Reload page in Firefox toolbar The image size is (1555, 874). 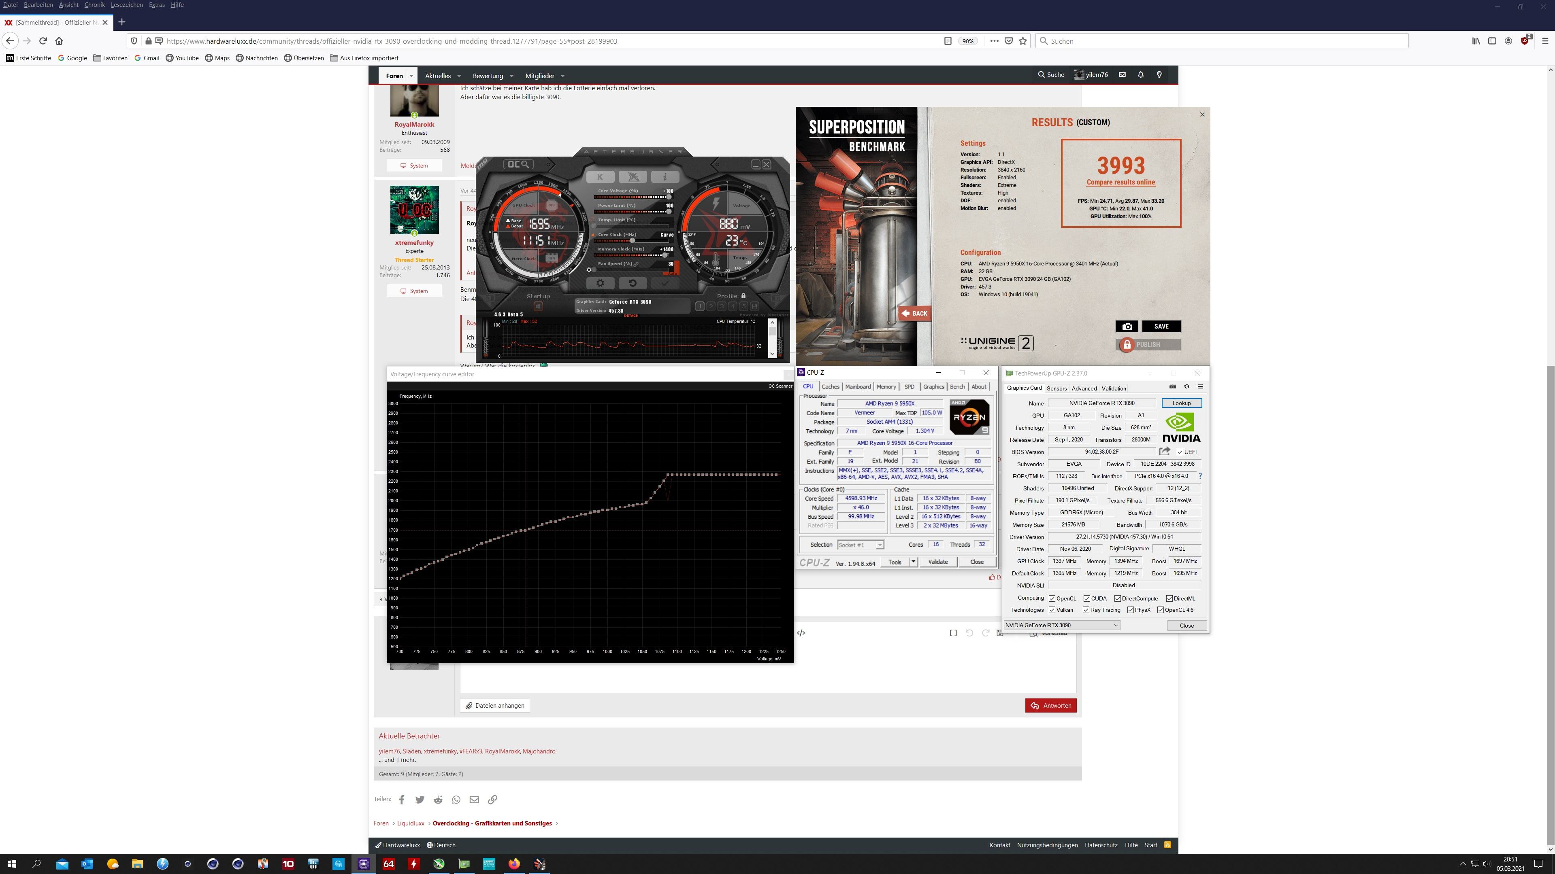coord(43,41)
